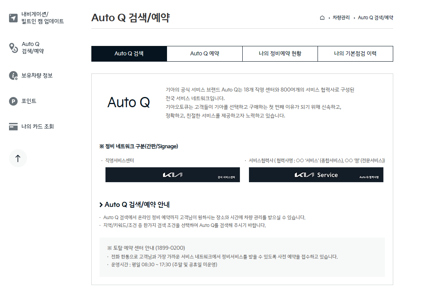Click the navigation arrow icon in sidebar
The image size is (443, 289).
13,18
